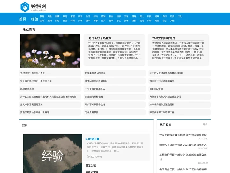This screenshot has height=173, width=230.
Task: Navigate to the 摄影 category
Action: (x=134, y=21)
